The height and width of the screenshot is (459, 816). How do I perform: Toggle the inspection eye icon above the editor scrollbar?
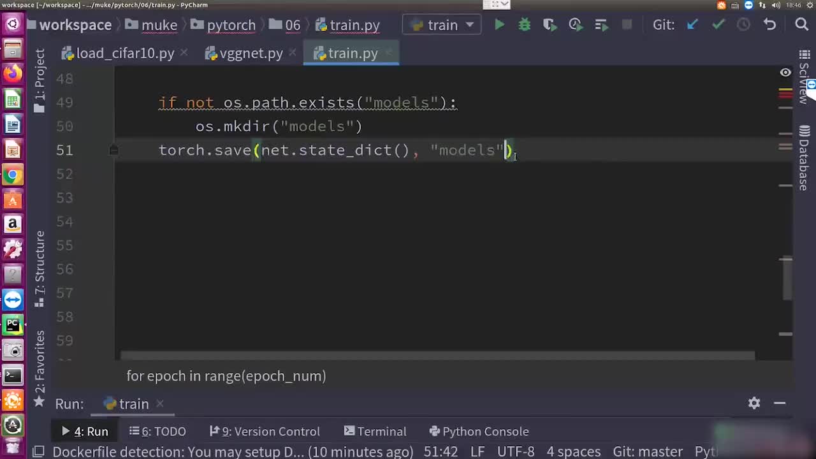(x=785, y=73)
